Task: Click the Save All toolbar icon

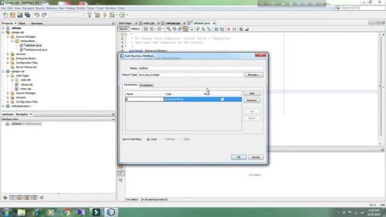Action: (27, 15)
